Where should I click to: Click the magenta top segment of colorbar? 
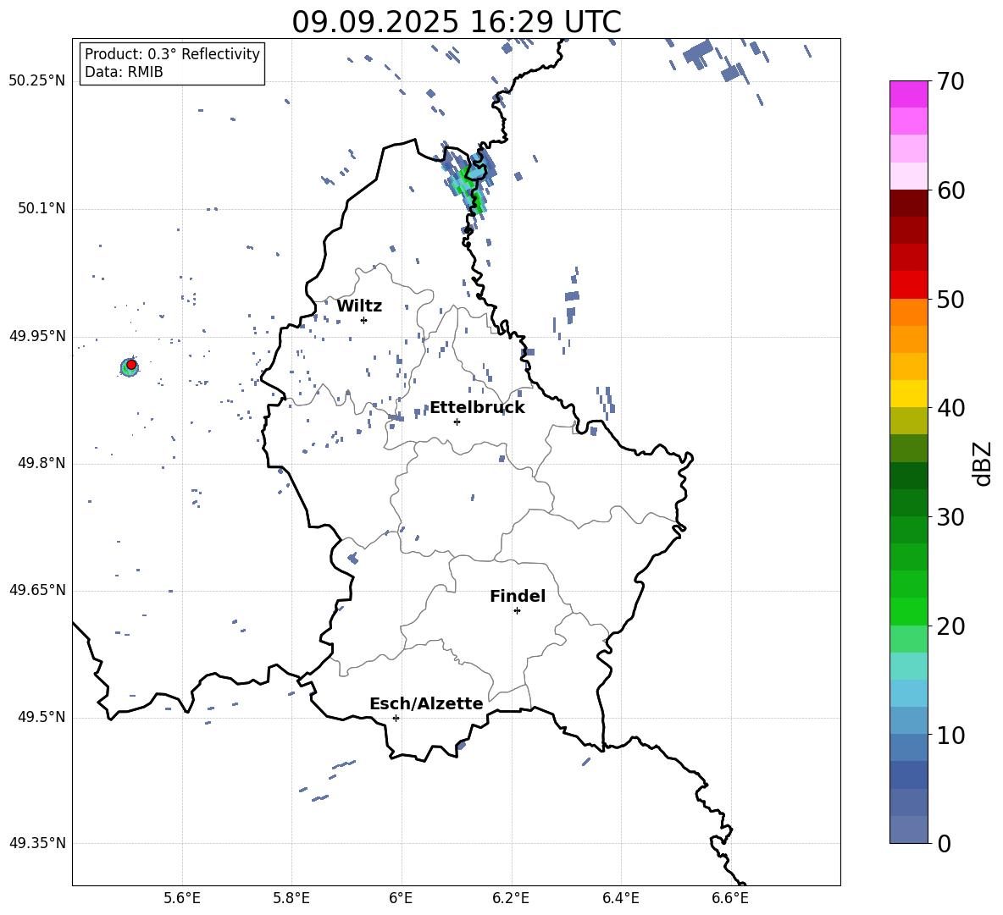click(x=908, y=94)
